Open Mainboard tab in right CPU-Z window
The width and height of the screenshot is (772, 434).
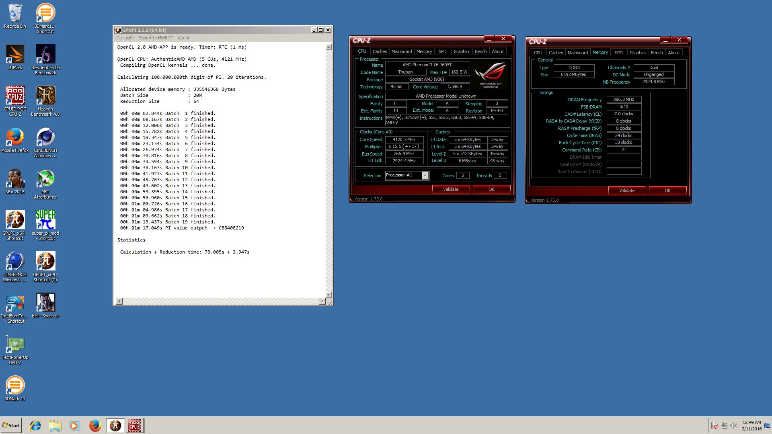pyautogui.click(x=578, y=53)
